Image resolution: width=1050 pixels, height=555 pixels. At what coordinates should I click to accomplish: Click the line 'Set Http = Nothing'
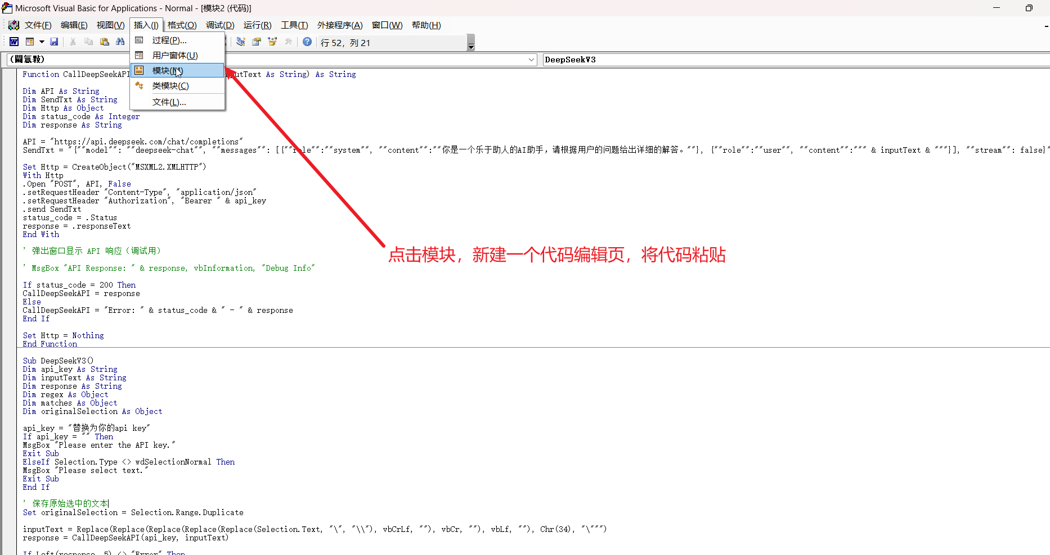coord(63,335)
